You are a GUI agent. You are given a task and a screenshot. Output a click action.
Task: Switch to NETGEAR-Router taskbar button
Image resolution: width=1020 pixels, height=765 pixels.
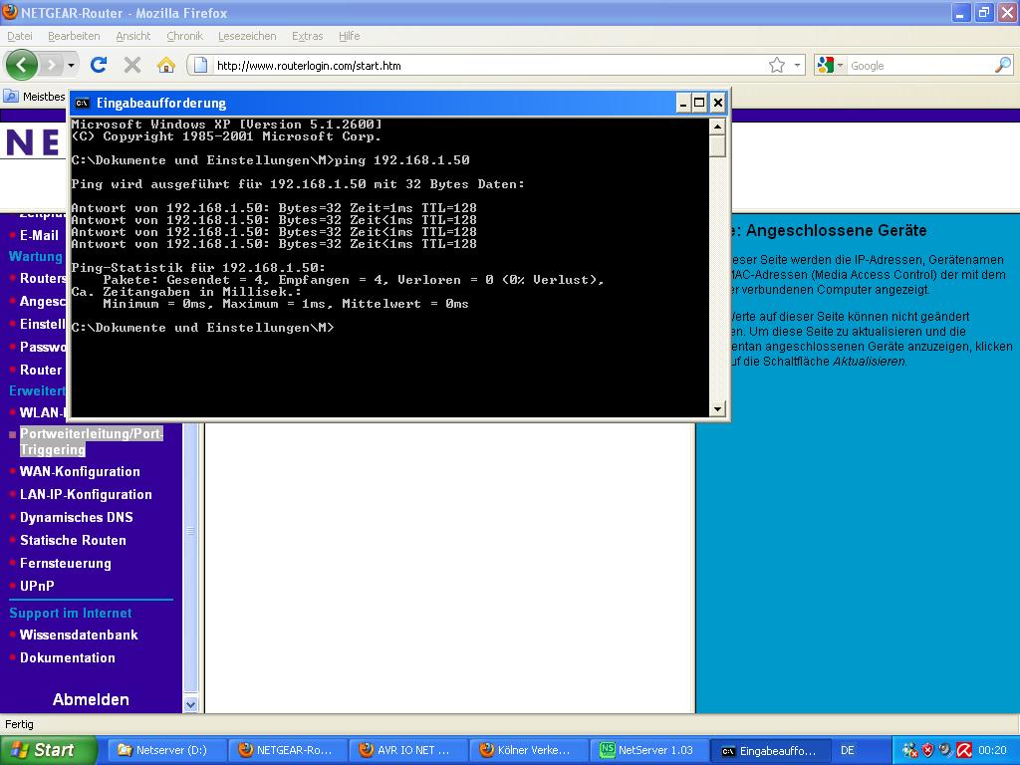[287, 750]
